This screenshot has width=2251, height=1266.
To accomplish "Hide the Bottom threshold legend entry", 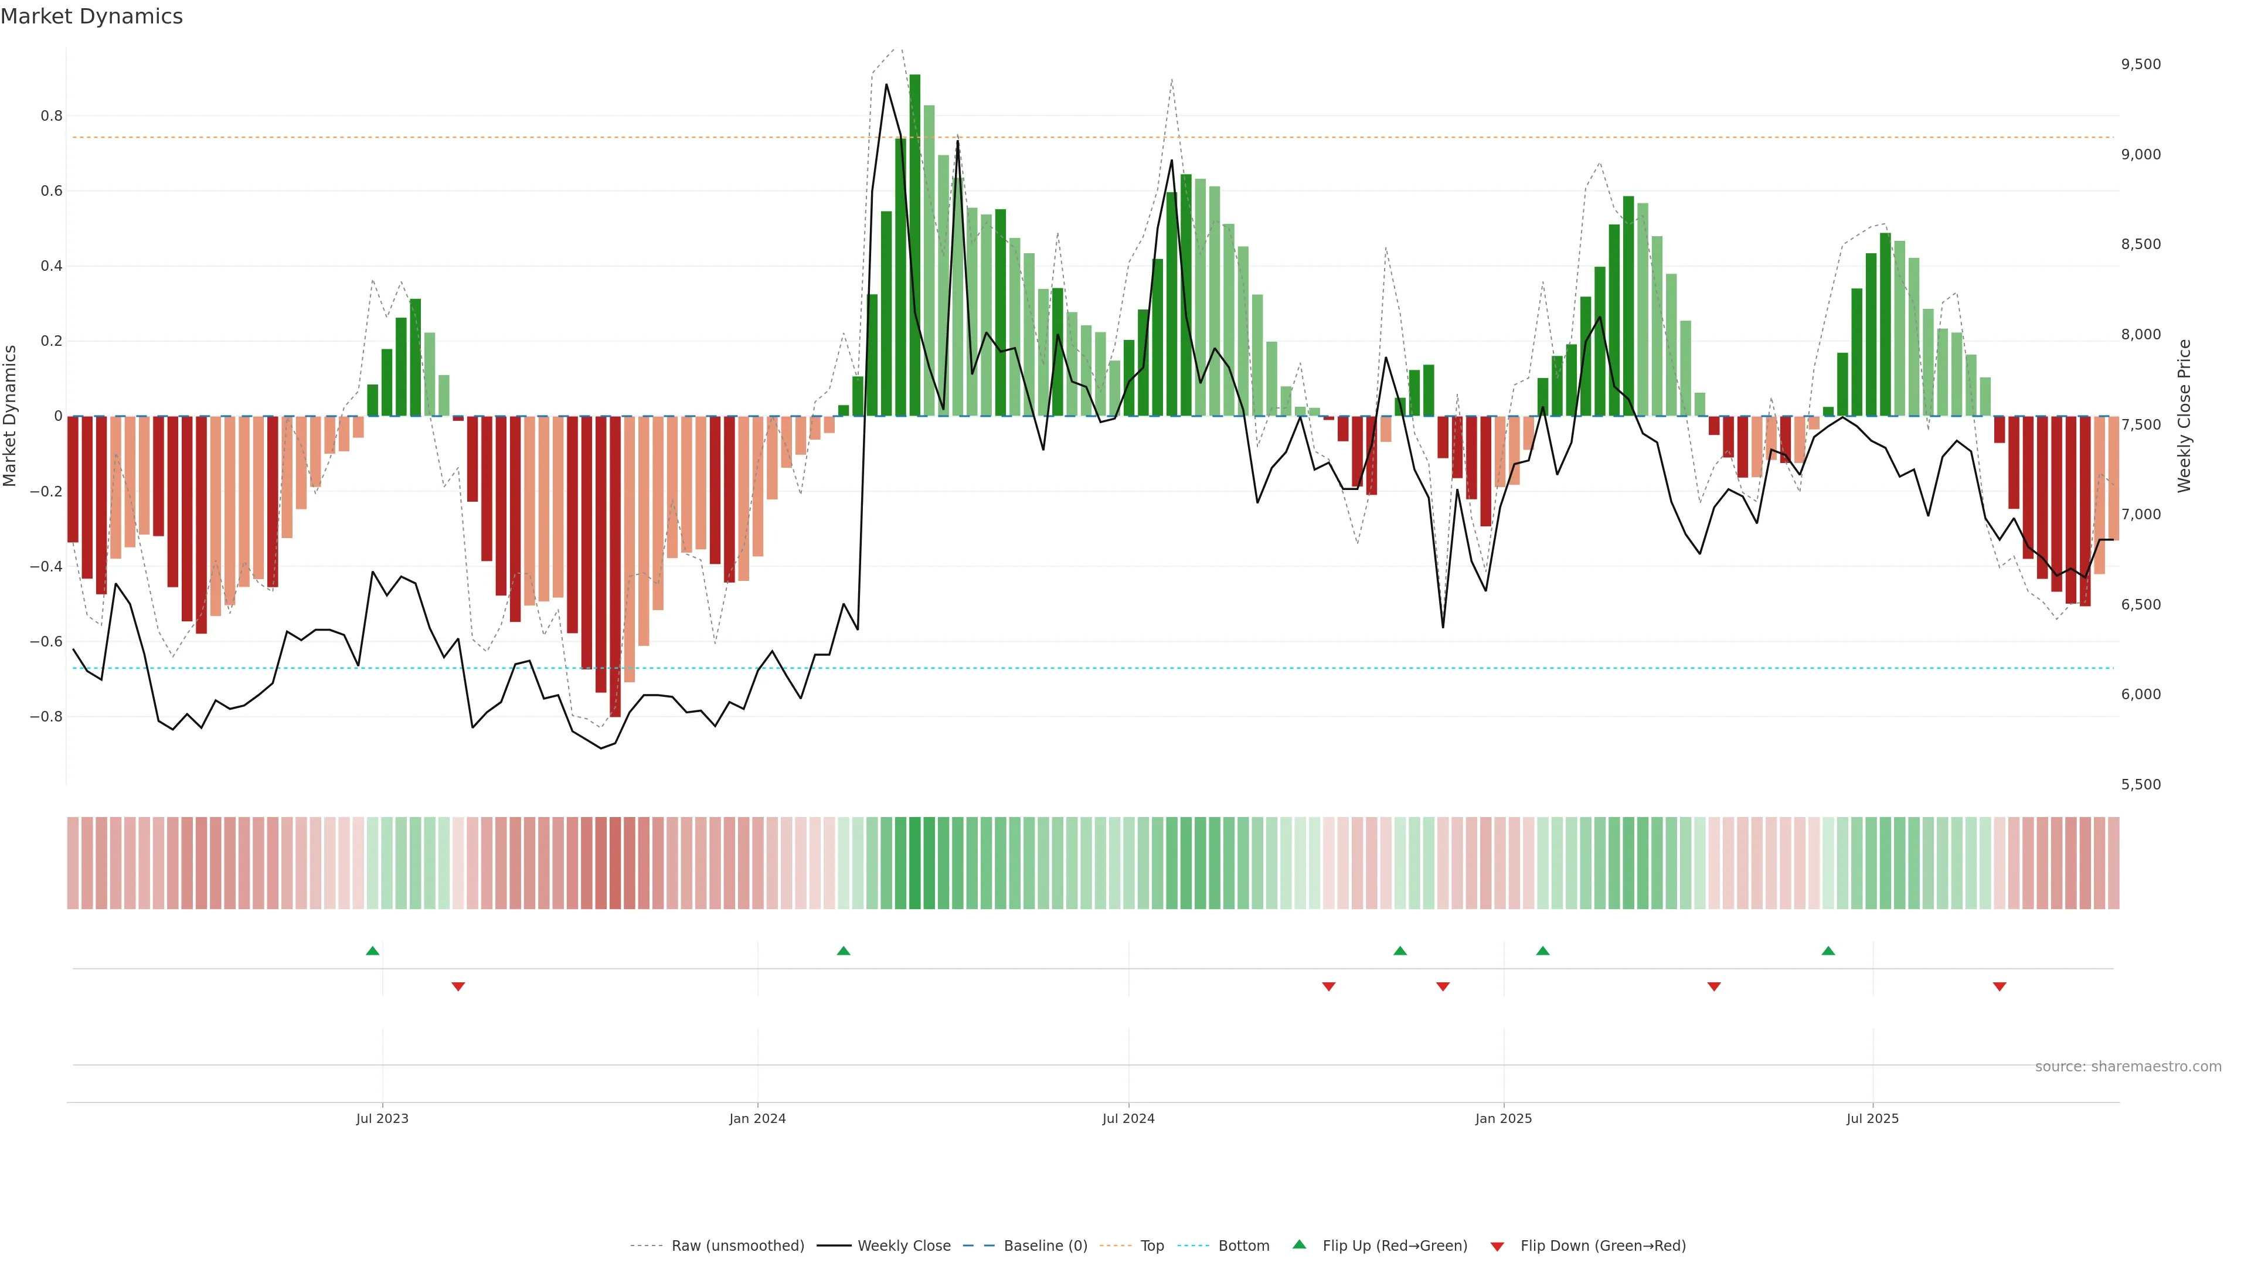I will point(1243,1246).
